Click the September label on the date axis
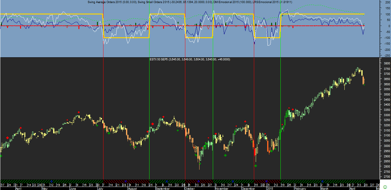Viewport: 391px width, 190px height. click(x=162, y=188)
